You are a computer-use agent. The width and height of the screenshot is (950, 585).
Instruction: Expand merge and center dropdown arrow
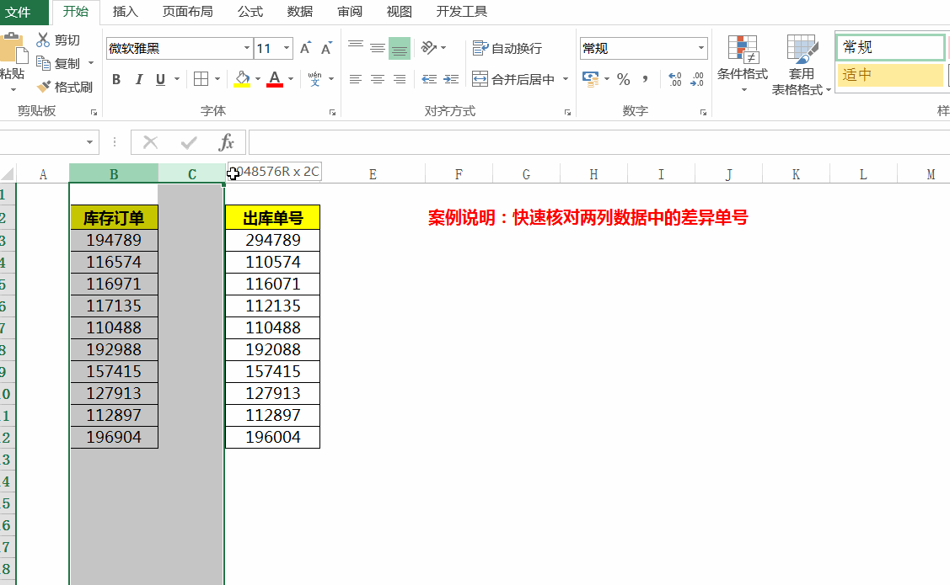pos(566,79)
